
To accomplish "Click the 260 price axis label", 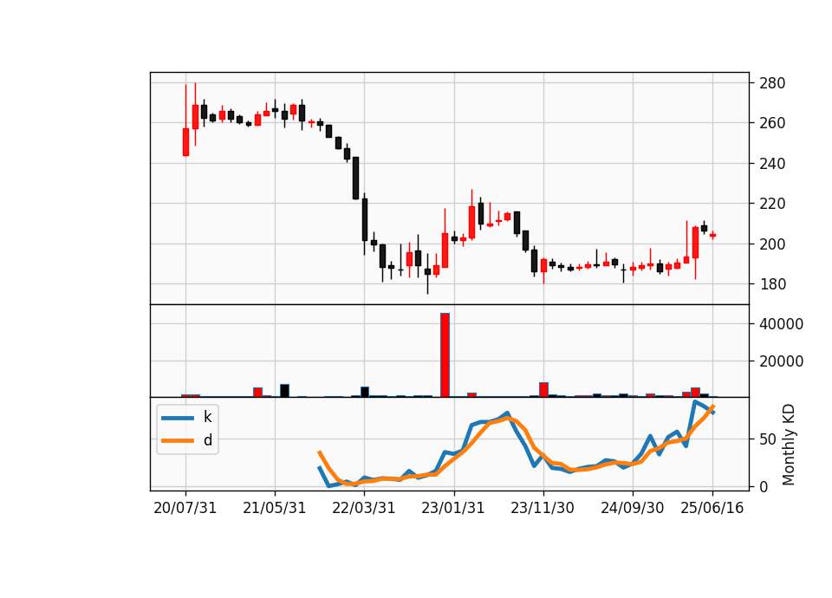I will point(772,123).
